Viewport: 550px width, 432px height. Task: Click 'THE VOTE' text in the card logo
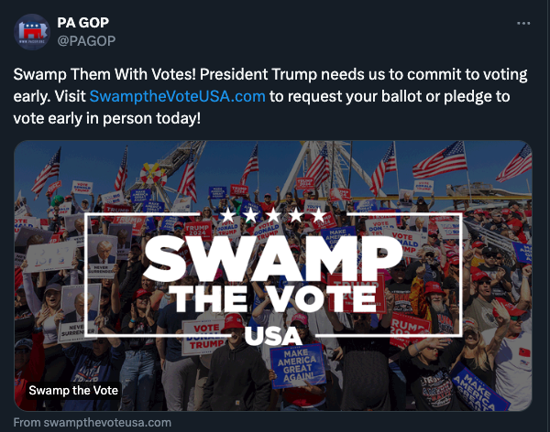tap(275, 299)
